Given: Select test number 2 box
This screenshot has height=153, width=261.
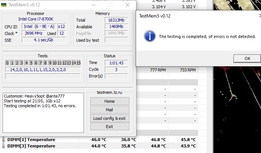Looking at the screenshot, I should (x=17, y=63).
